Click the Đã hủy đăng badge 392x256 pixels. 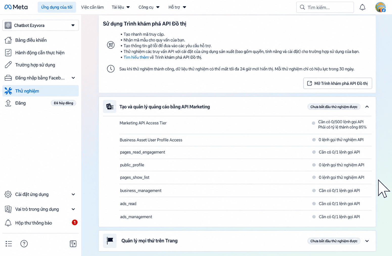pos(63,103)
